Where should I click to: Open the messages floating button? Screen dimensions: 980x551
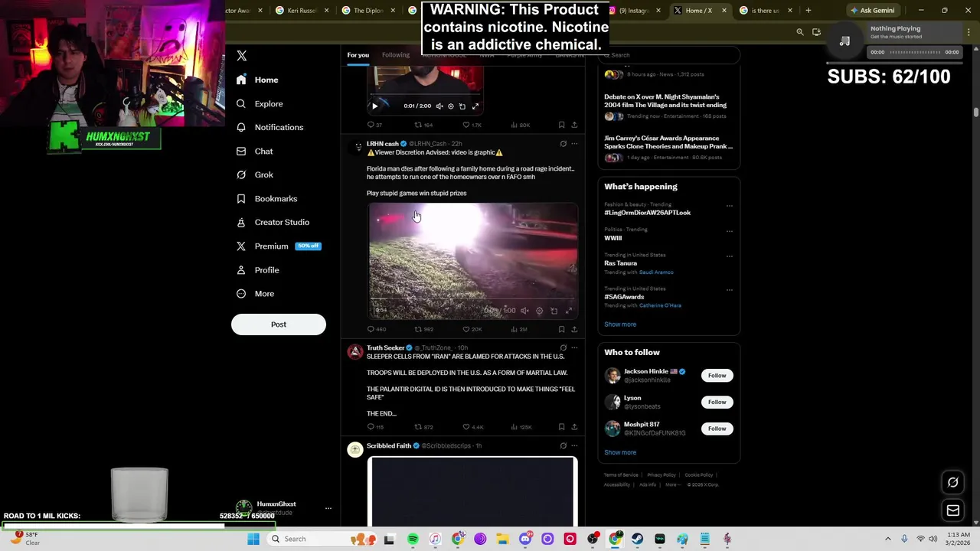[952, 510]
